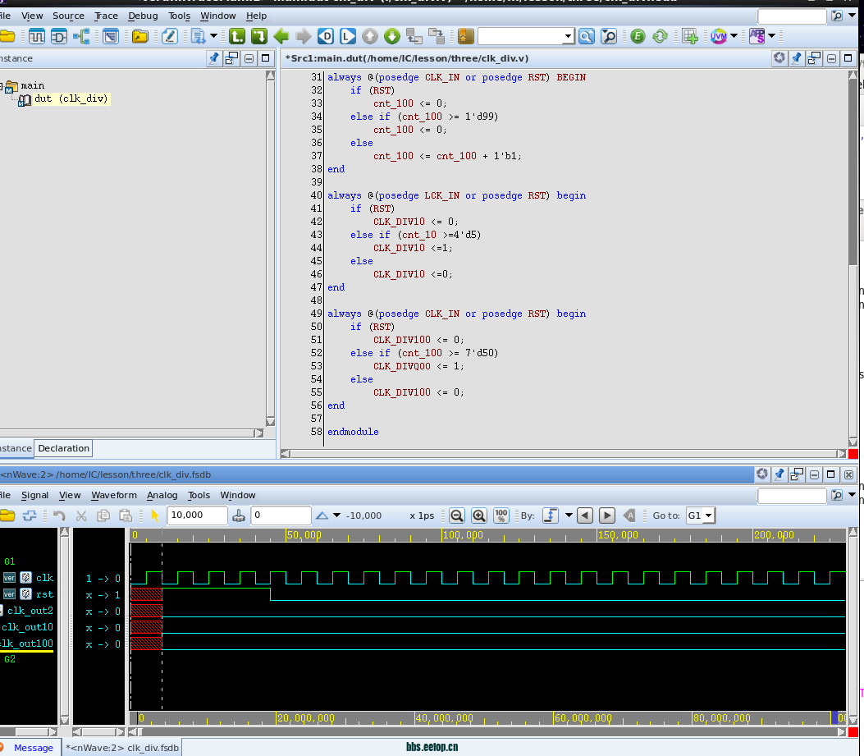
Task: Expand the UVM dropdown arrow
Action: pyautogui.click(x=734, y=36)
